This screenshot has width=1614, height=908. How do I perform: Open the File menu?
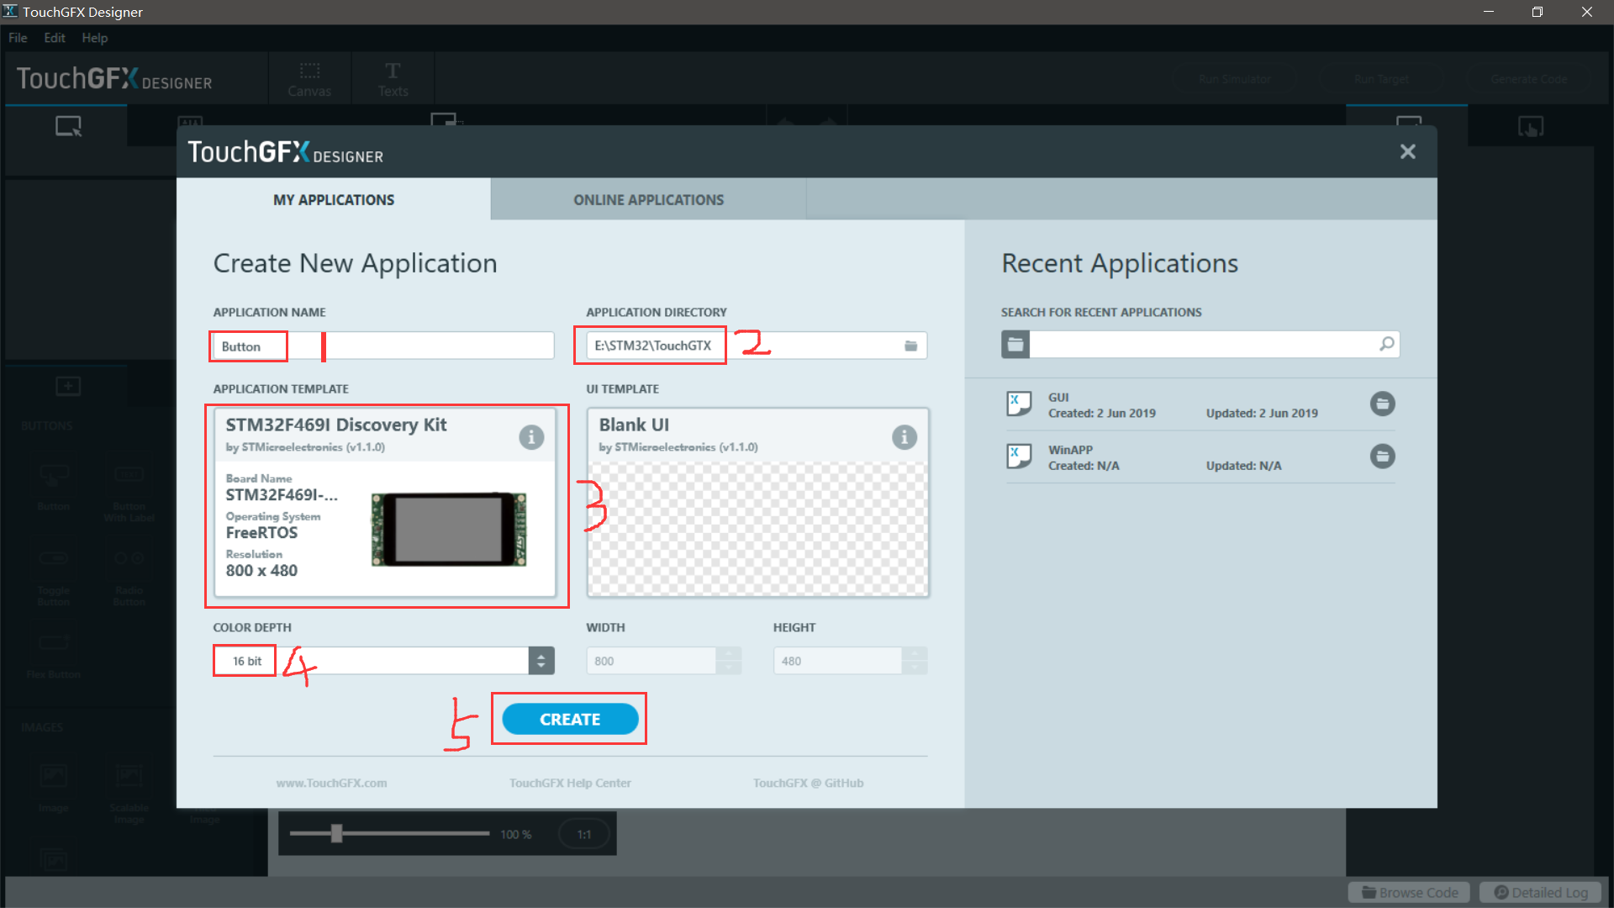(x=18, y=38)
